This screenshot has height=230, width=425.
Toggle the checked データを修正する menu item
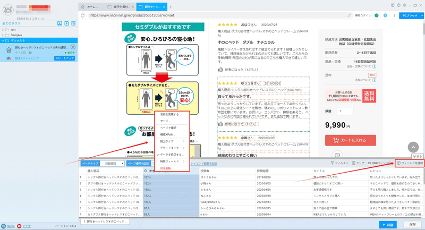coord(172,155)
